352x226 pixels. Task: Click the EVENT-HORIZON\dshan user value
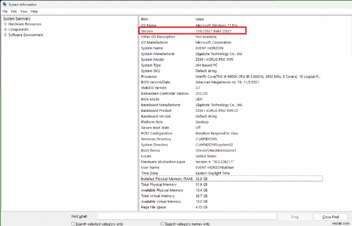point(215,168)
